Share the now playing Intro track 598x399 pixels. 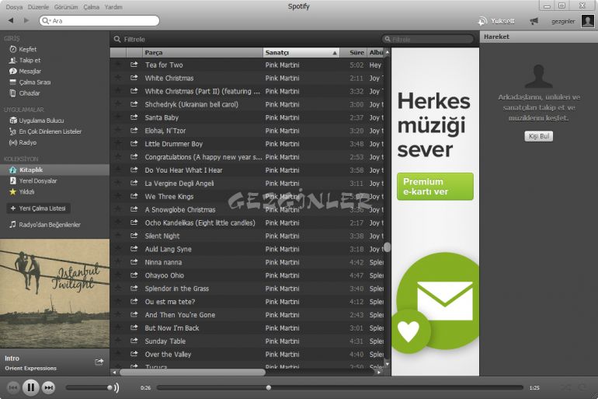(99, 362)
